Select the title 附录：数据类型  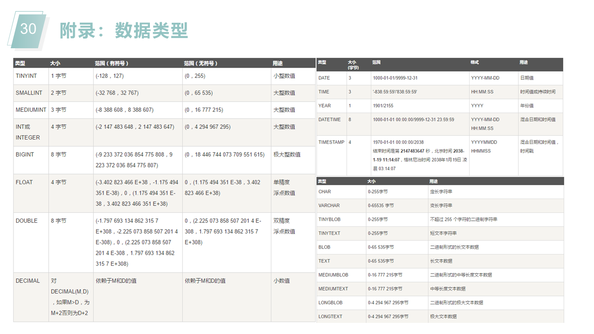point(123,30)
